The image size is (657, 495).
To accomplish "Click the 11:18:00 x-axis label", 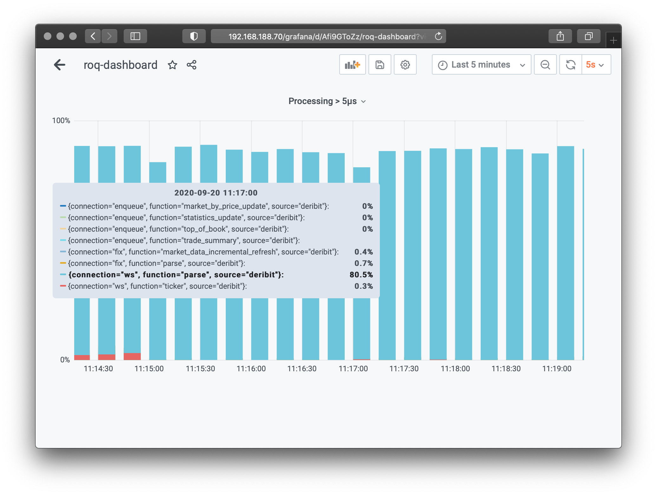I will 455,369.
